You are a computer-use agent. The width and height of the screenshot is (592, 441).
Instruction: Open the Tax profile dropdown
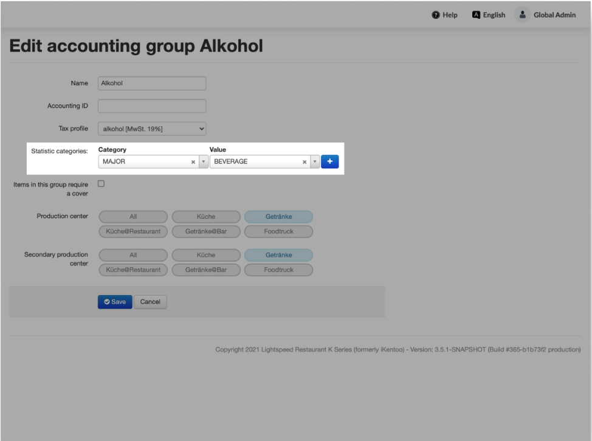[152, 128]
